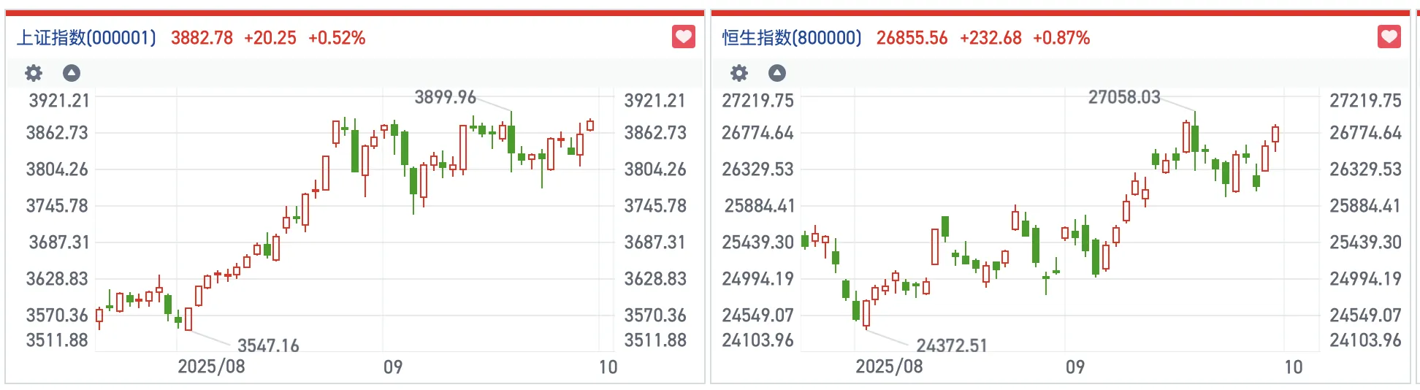1420x390 pixels.
Task: Click the 3899.96 high-price marker
Action: [x=445, y=97]
